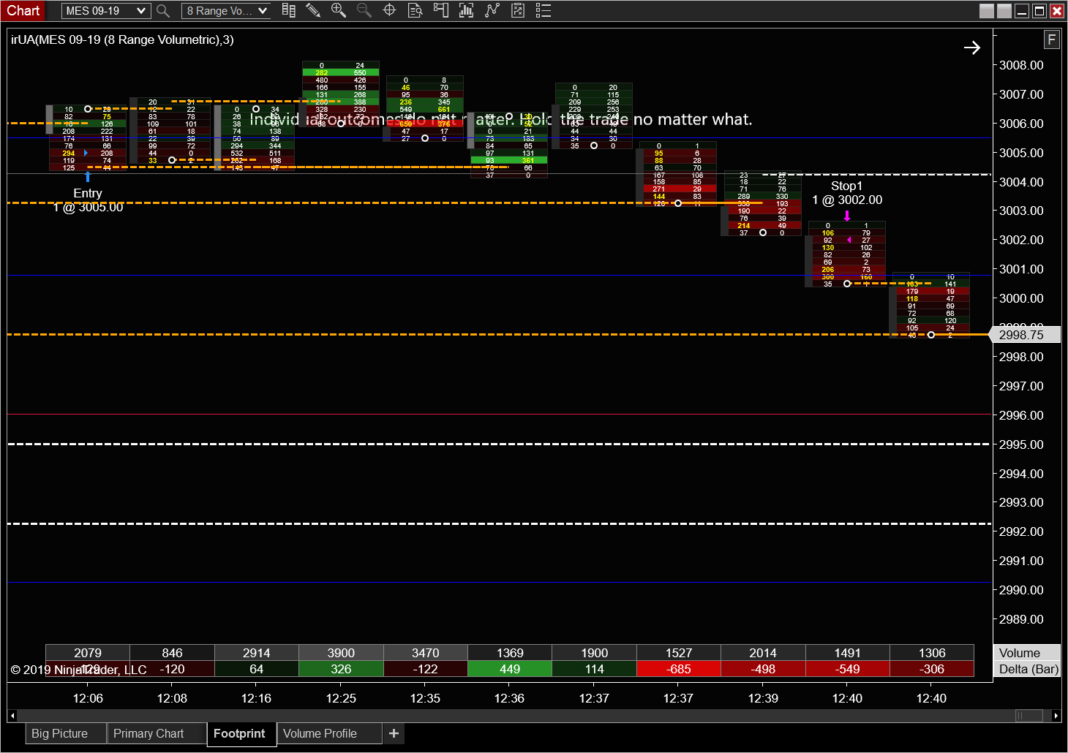Click the 2079 volume cell

point(88,653)
